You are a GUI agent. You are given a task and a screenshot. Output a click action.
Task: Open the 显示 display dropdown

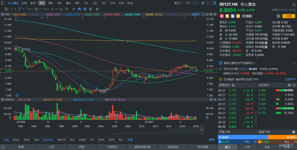[178, 3]
